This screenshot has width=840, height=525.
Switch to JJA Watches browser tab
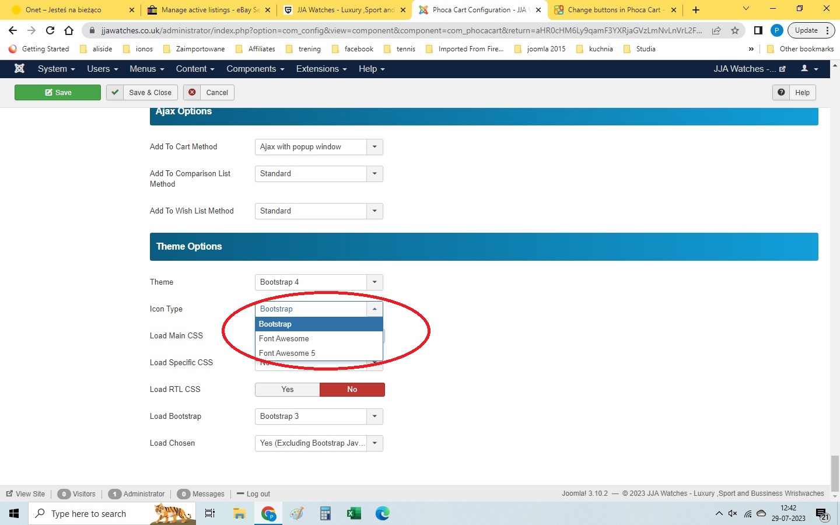coord(344,10)
